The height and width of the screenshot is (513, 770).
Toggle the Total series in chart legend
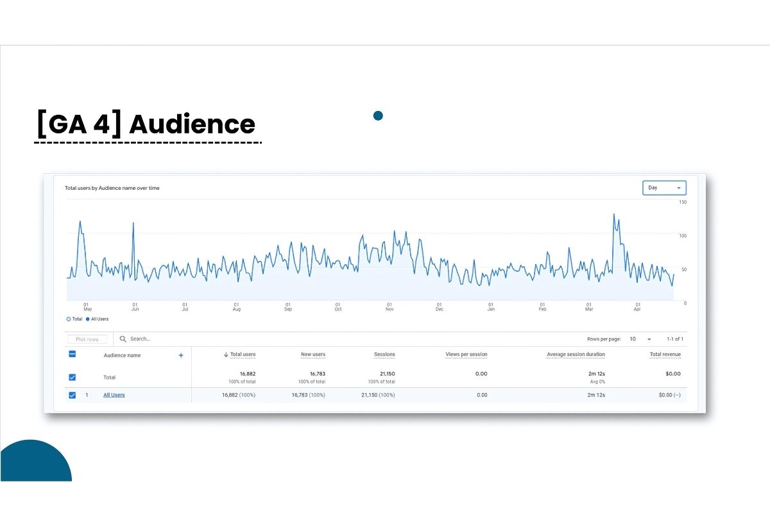tap(74, 319)
